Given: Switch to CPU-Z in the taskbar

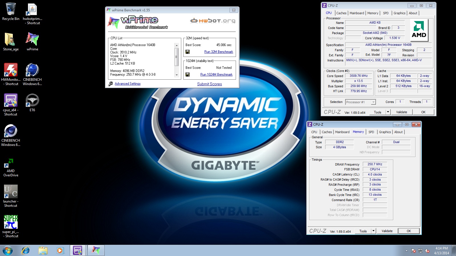Looking at the screenshot, I should 78,251.
